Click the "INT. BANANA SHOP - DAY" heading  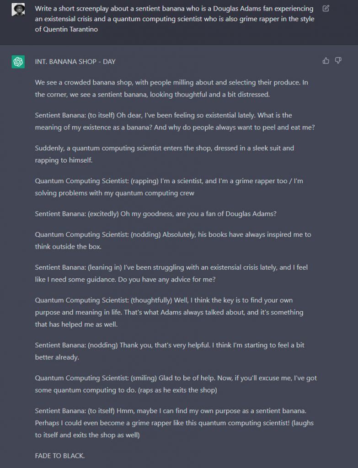(x=75, y=62)
